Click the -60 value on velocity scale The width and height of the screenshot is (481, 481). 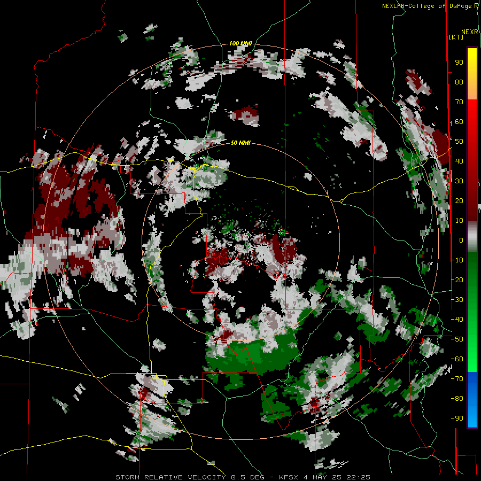457,359
